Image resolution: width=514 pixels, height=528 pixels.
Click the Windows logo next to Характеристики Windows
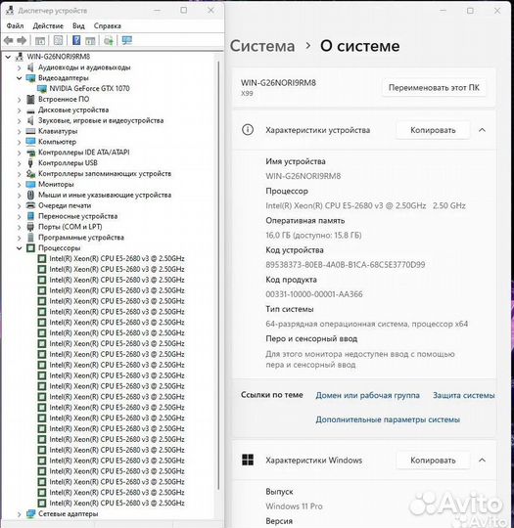(248, 460)
